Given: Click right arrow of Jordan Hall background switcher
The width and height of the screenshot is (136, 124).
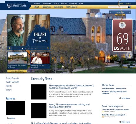Looking at the screenshot, I should [130, 12].
